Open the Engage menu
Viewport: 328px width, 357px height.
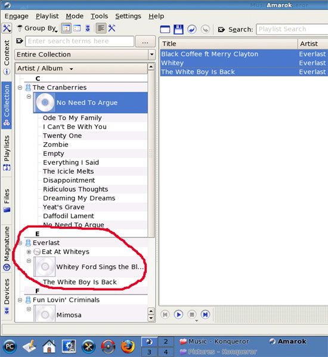[17, 16]
